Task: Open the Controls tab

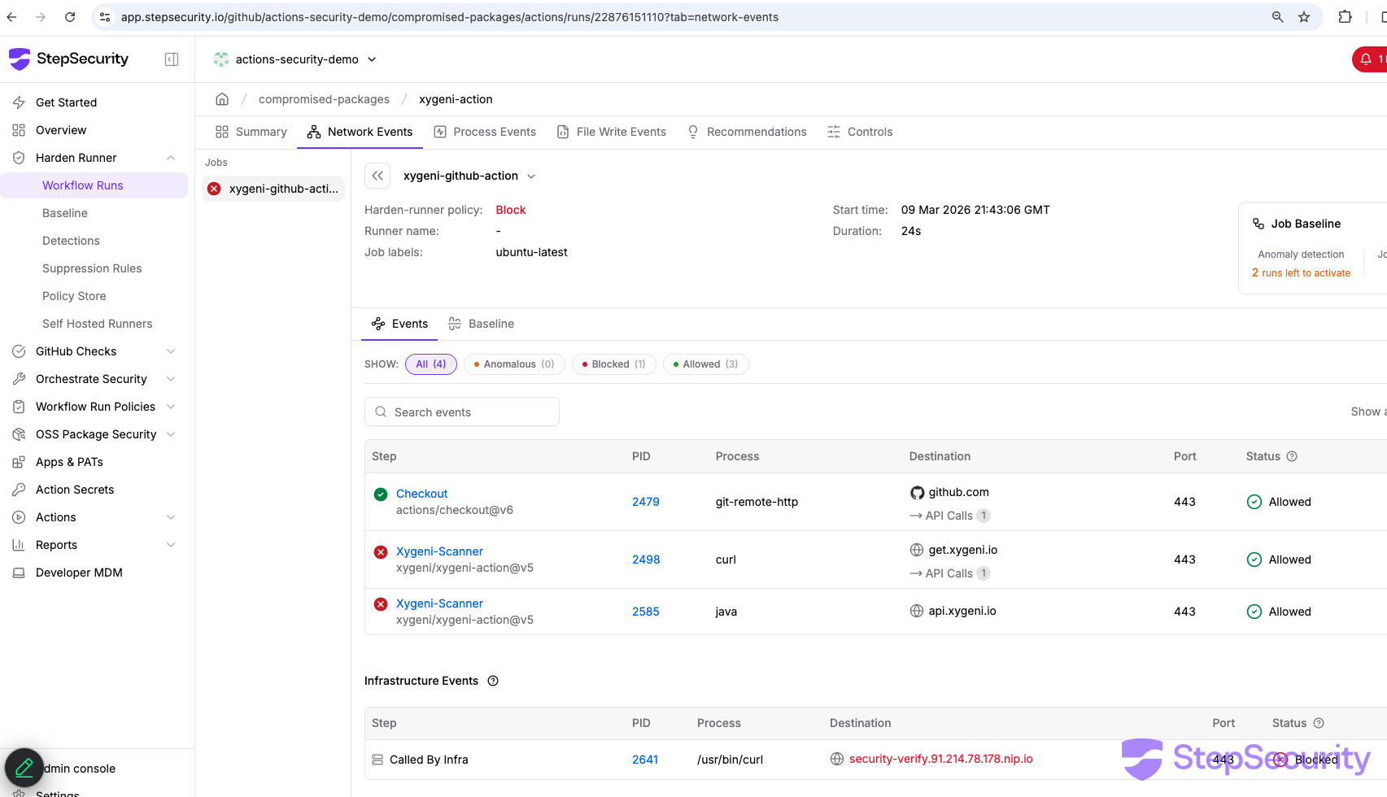Action: point(860,132)
